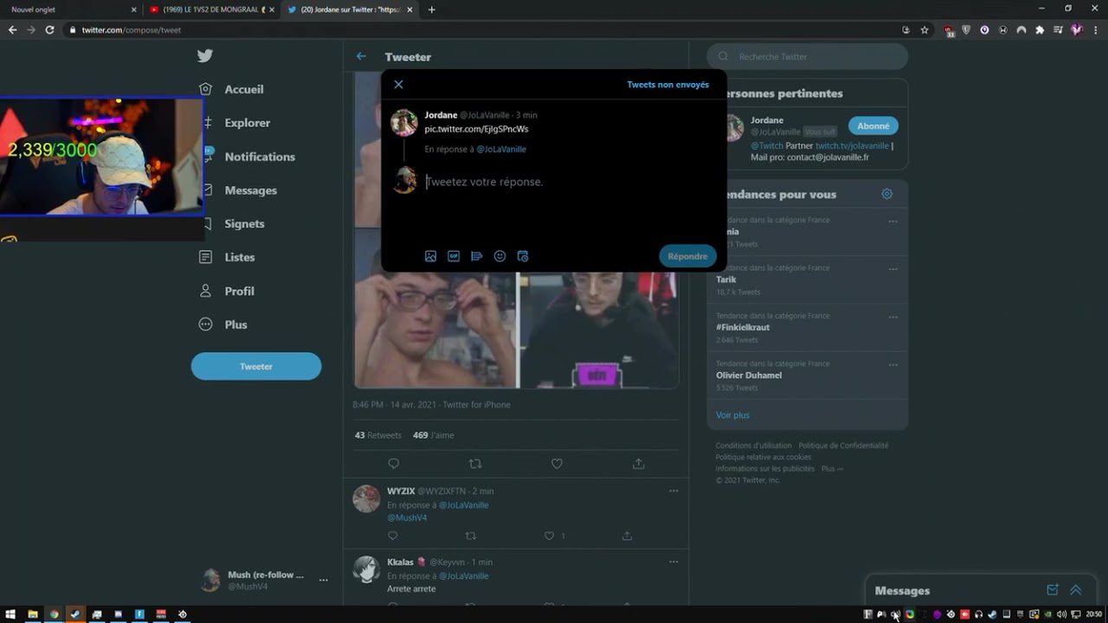Go back with Tweeter header arrow

[361, 56]
